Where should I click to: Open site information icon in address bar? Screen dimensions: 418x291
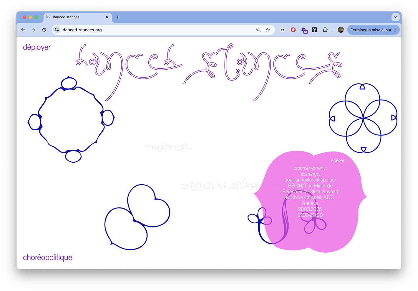click(x=57, y=30)
